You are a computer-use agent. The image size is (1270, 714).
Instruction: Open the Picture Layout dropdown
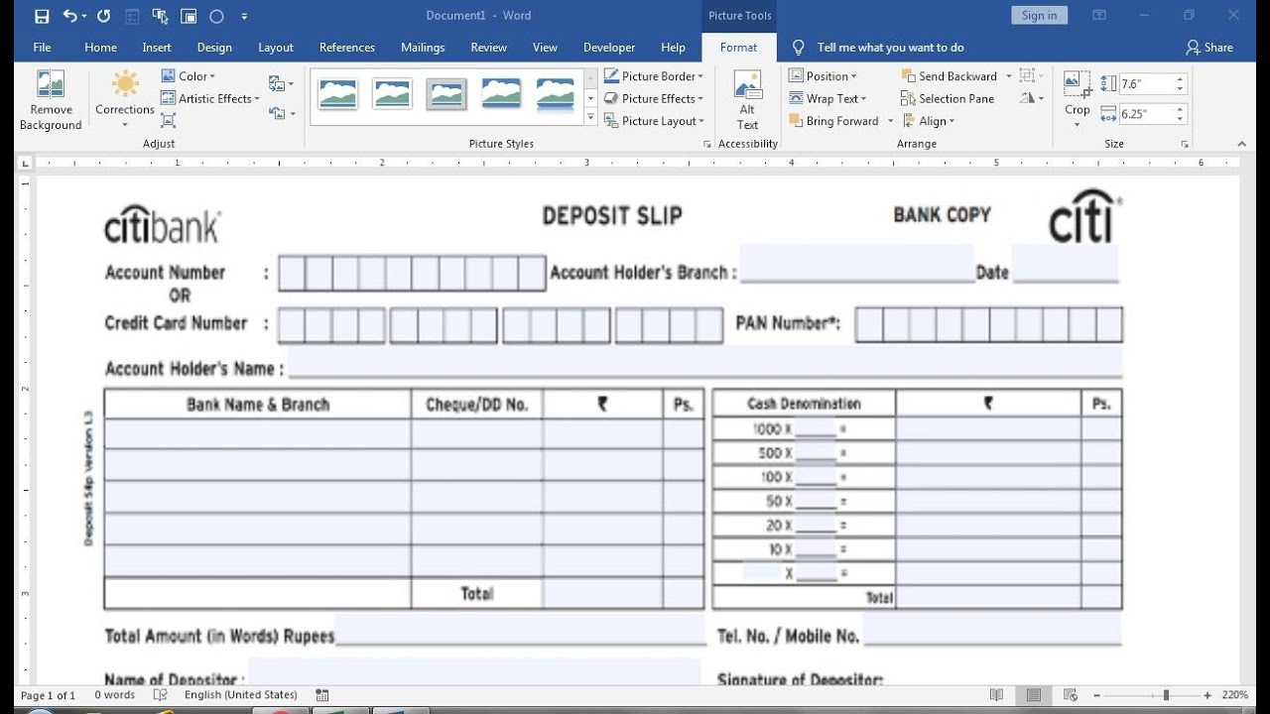click(654, 121)
